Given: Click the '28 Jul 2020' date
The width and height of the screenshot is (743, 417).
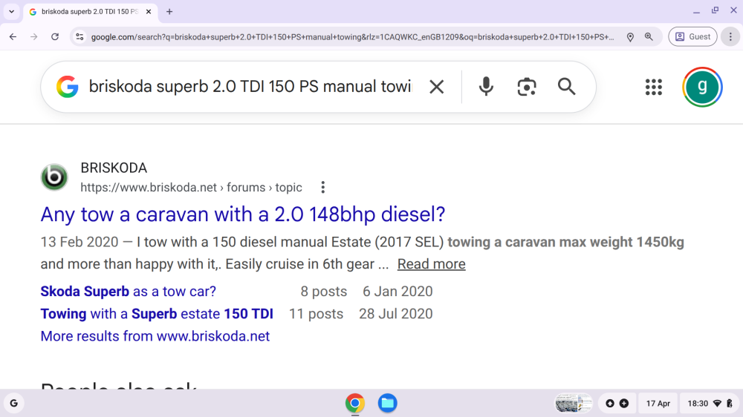Looking at the screenshot, I should [x=396, y=314].
